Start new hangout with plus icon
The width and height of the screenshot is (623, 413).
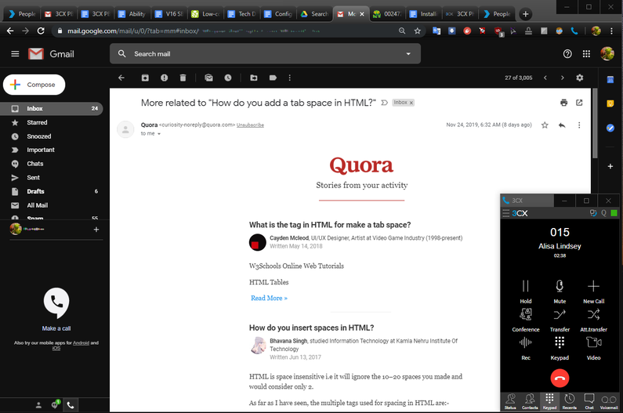96,230
